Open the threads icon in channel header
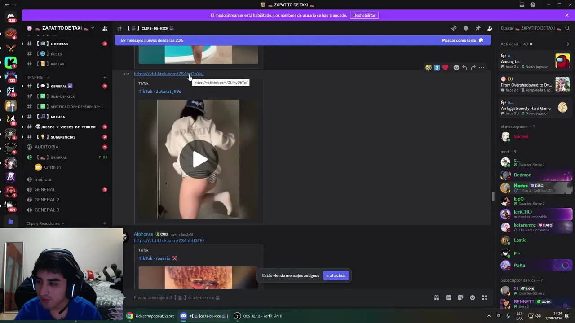The width and height of the screenshot is (575, 323). click(454, 28)
